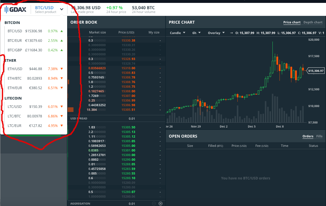Click the 15301.00 bid price
The image size is (326, 206).
(x=128, y=150)
